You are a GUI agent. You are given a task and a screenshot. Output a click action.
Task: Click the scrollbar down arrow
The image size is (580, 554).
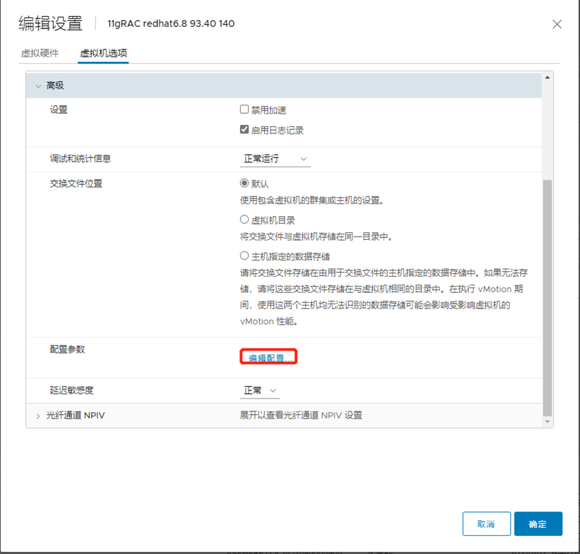[x=548, y=422]
